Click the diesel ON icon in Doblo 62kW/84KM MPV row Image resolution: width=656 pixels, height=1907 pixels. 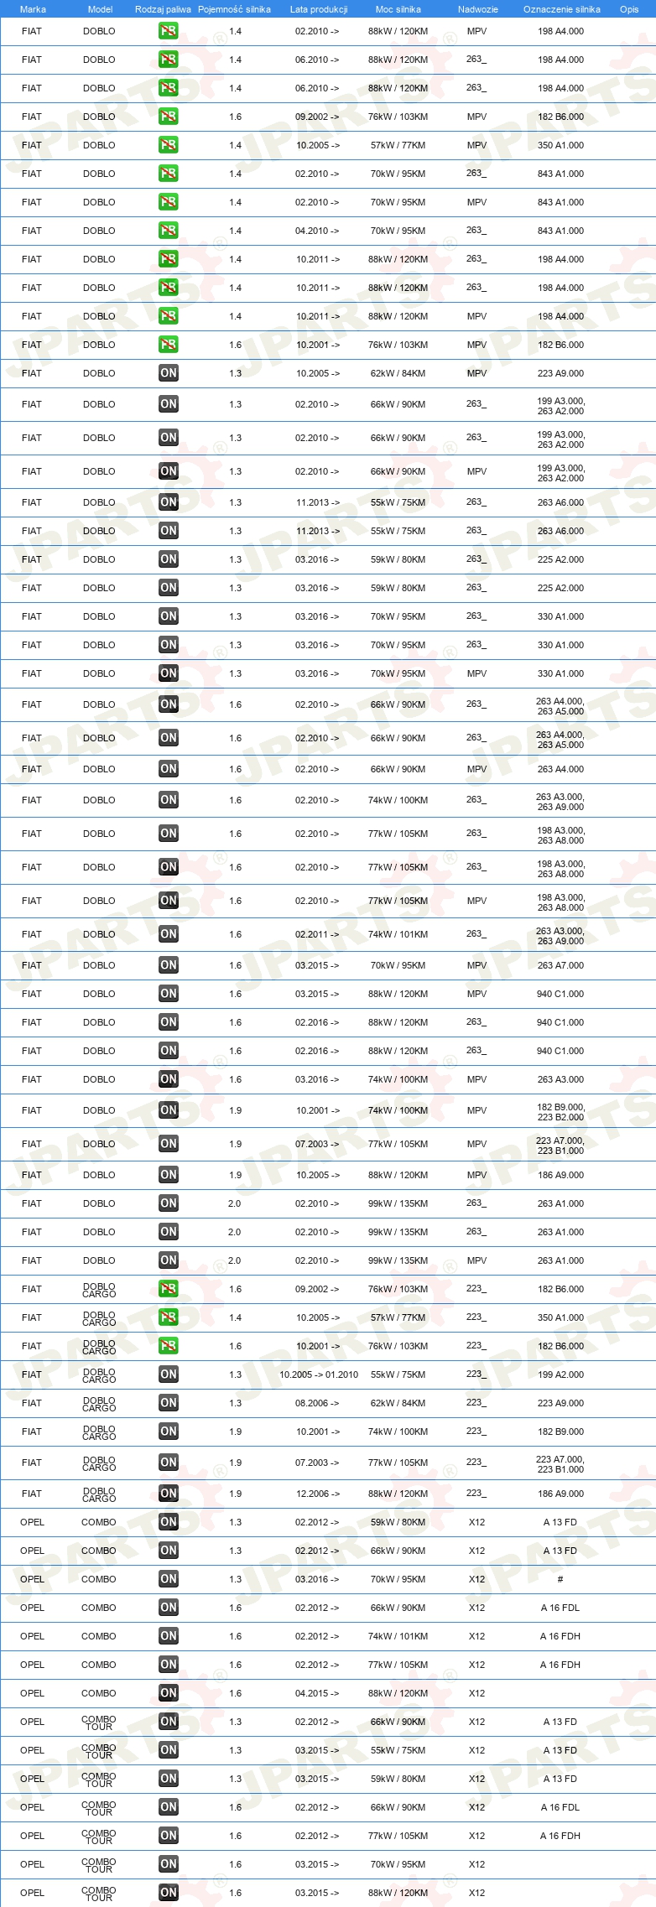(x=168, y=373)
